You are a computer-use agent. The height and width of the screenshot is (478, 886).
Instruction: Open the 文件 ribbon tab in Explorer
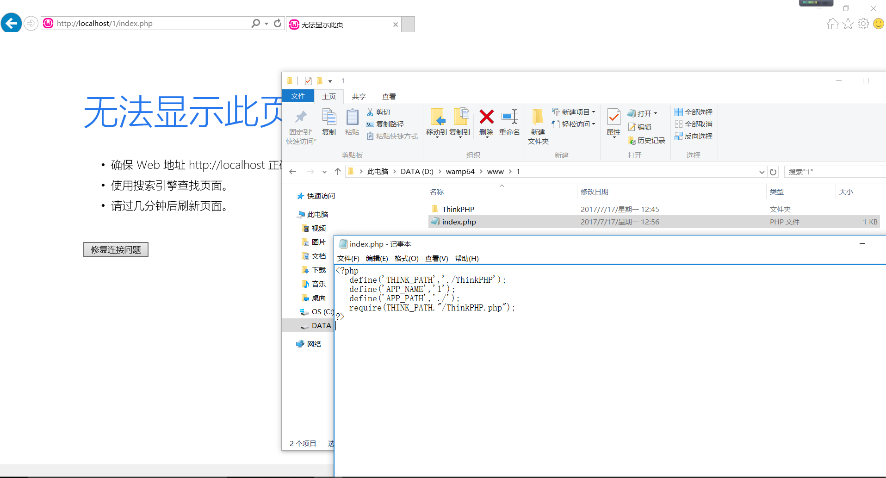click(298, 96)
